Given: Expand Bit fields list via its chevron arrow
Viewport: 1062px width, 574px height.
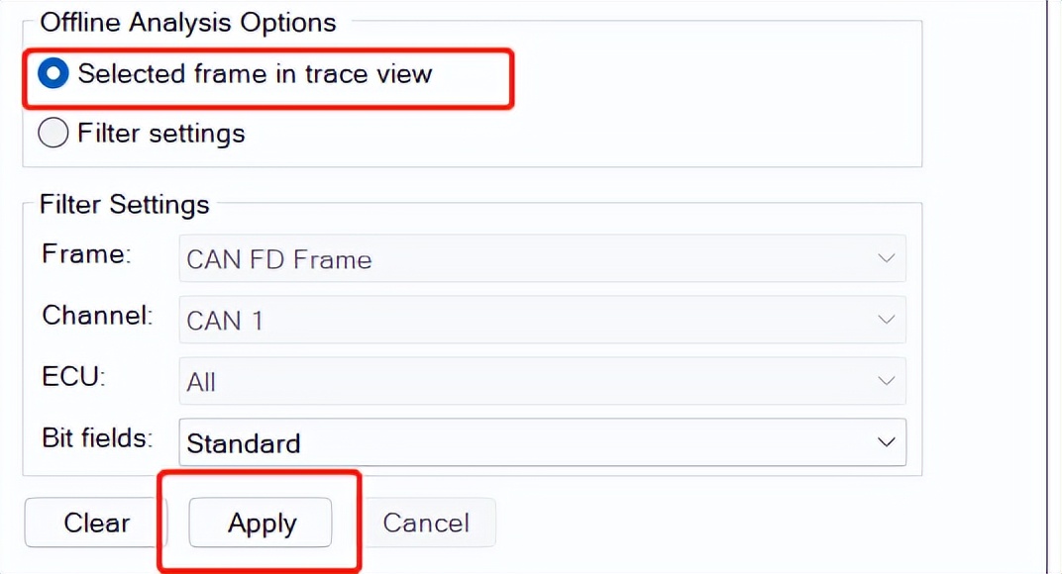Looking at the screenshot, I should click(886, 442).
